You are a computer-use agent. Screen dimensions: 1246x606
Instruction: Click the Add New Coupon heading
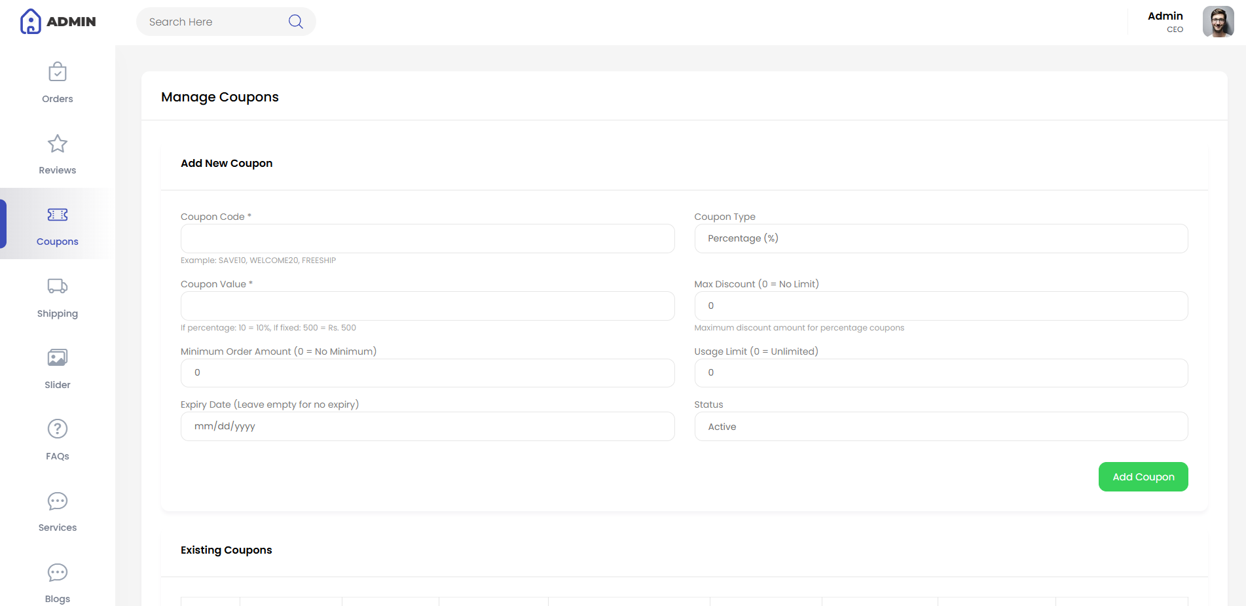click(x=227, y=163)
